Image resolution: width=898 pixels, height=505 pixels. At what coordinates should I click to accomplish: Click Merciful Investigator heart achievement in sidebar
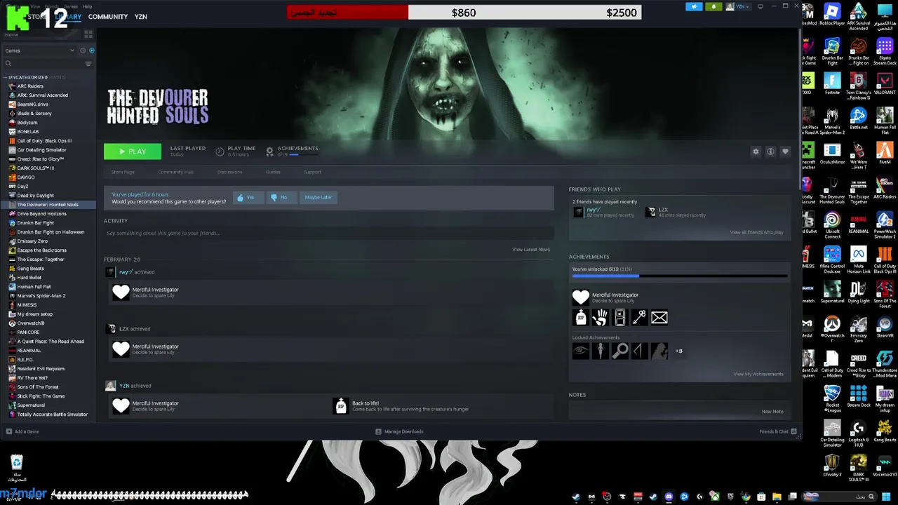580,297
